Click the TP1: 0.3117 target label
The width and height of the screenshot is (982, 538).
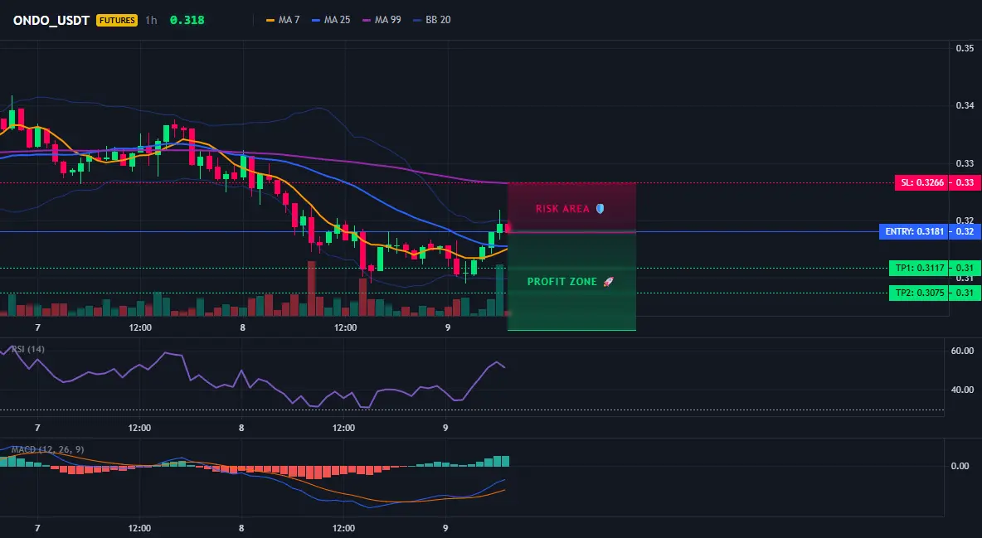click(x=919, y=268)
